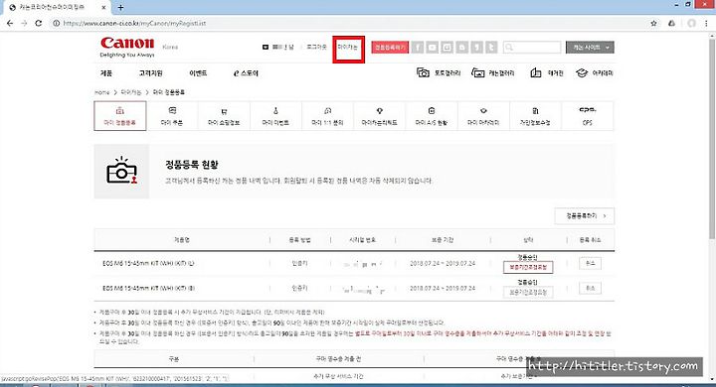The width and height of the screenshot is (716, 387).
Task: Select the CPS tab
Action: coord(588,116)
